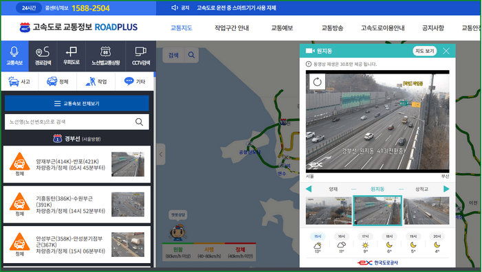The height and width of the screenshot is (272, 482).
Task: Click the 지도 보기 button
Action: click(x=424, y=51)
